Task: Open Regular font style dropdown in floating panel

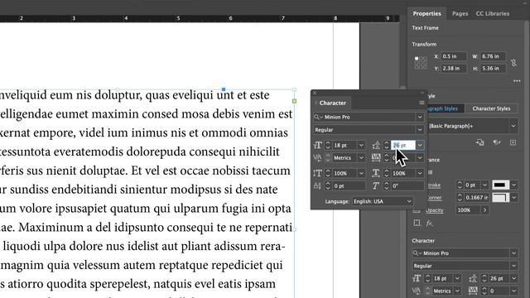Action: 420,130
